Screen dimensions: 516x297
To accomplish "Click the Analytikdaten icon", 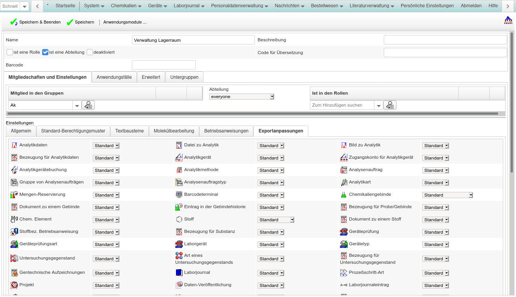I will [14, 145].
